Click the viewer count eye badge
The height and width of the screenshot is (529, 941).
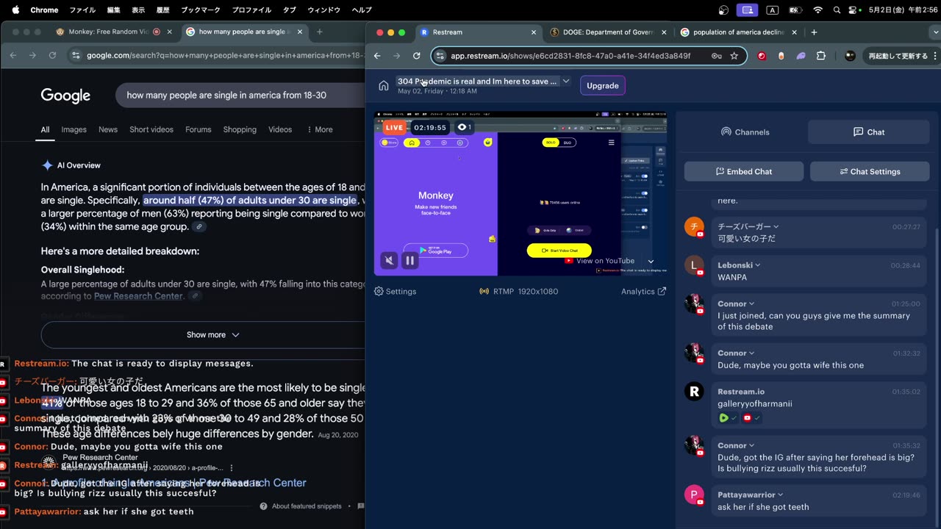(x=464, y=127)
